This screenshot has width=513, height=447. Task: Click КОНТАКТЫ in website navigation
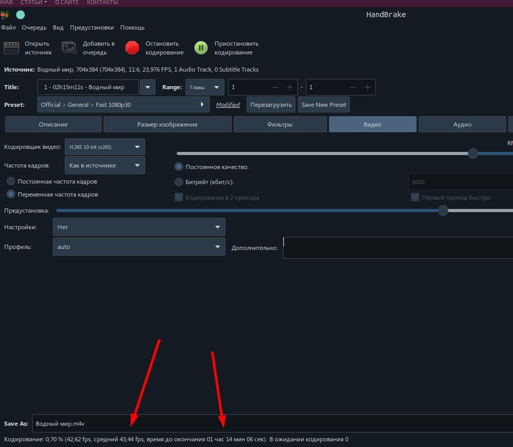coord(103,2)
